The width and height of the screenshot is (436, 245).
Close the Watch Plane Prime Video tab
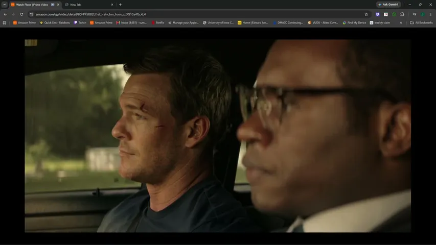[x=58, y=5]
